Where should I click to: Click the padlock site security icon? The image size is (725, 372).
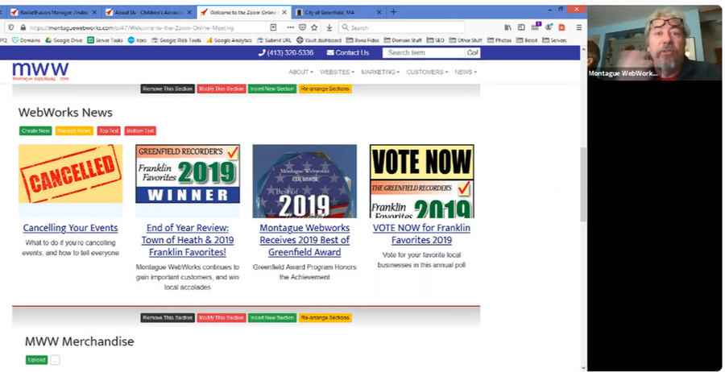tap(23, 27)
